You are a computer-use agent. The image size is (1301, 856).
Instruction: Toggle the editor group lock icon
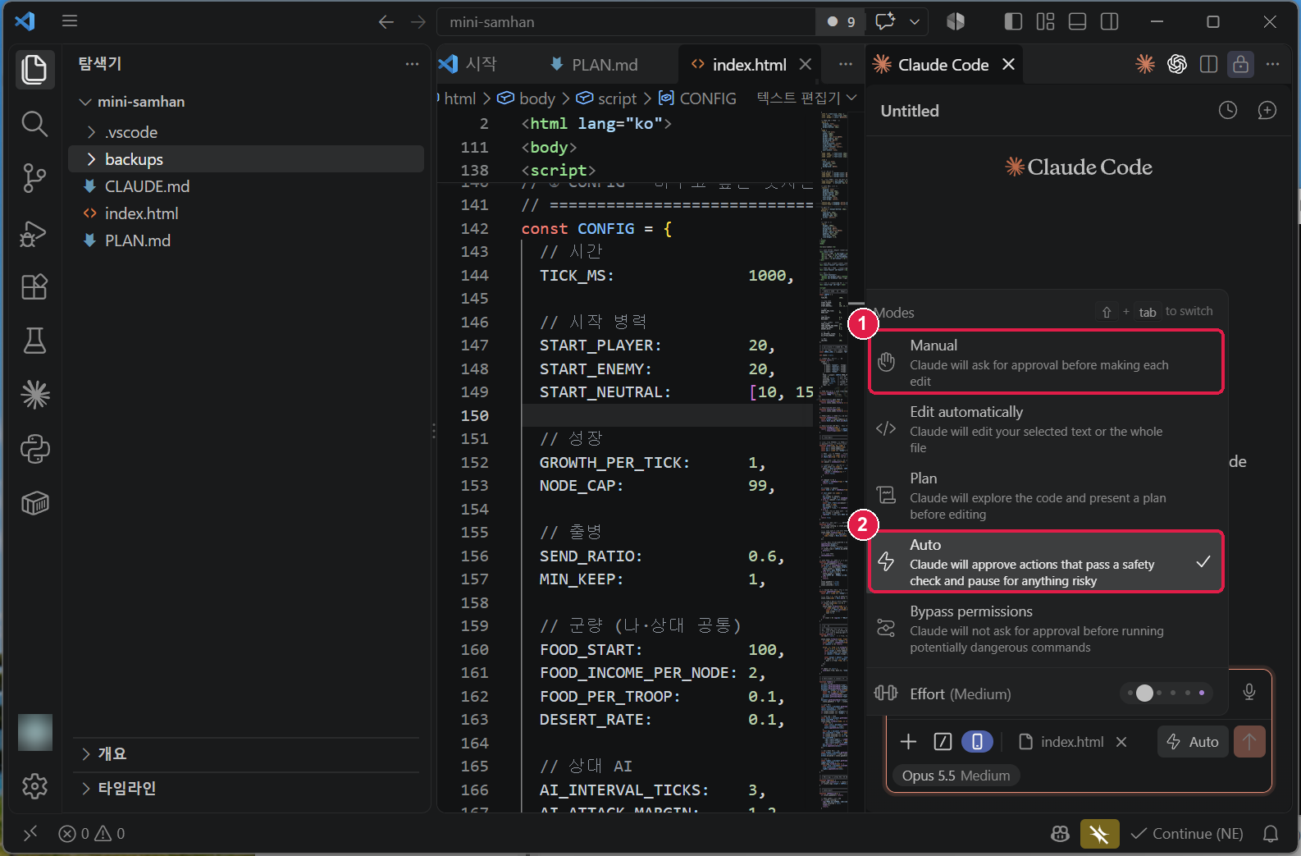[1240, 64]
